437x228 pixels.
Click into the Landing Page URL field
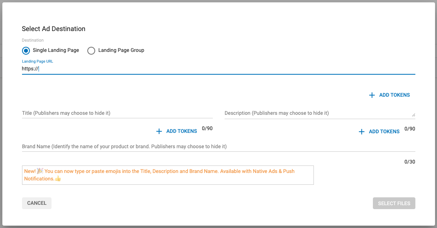pyautogui.click(x=218, y=69)
